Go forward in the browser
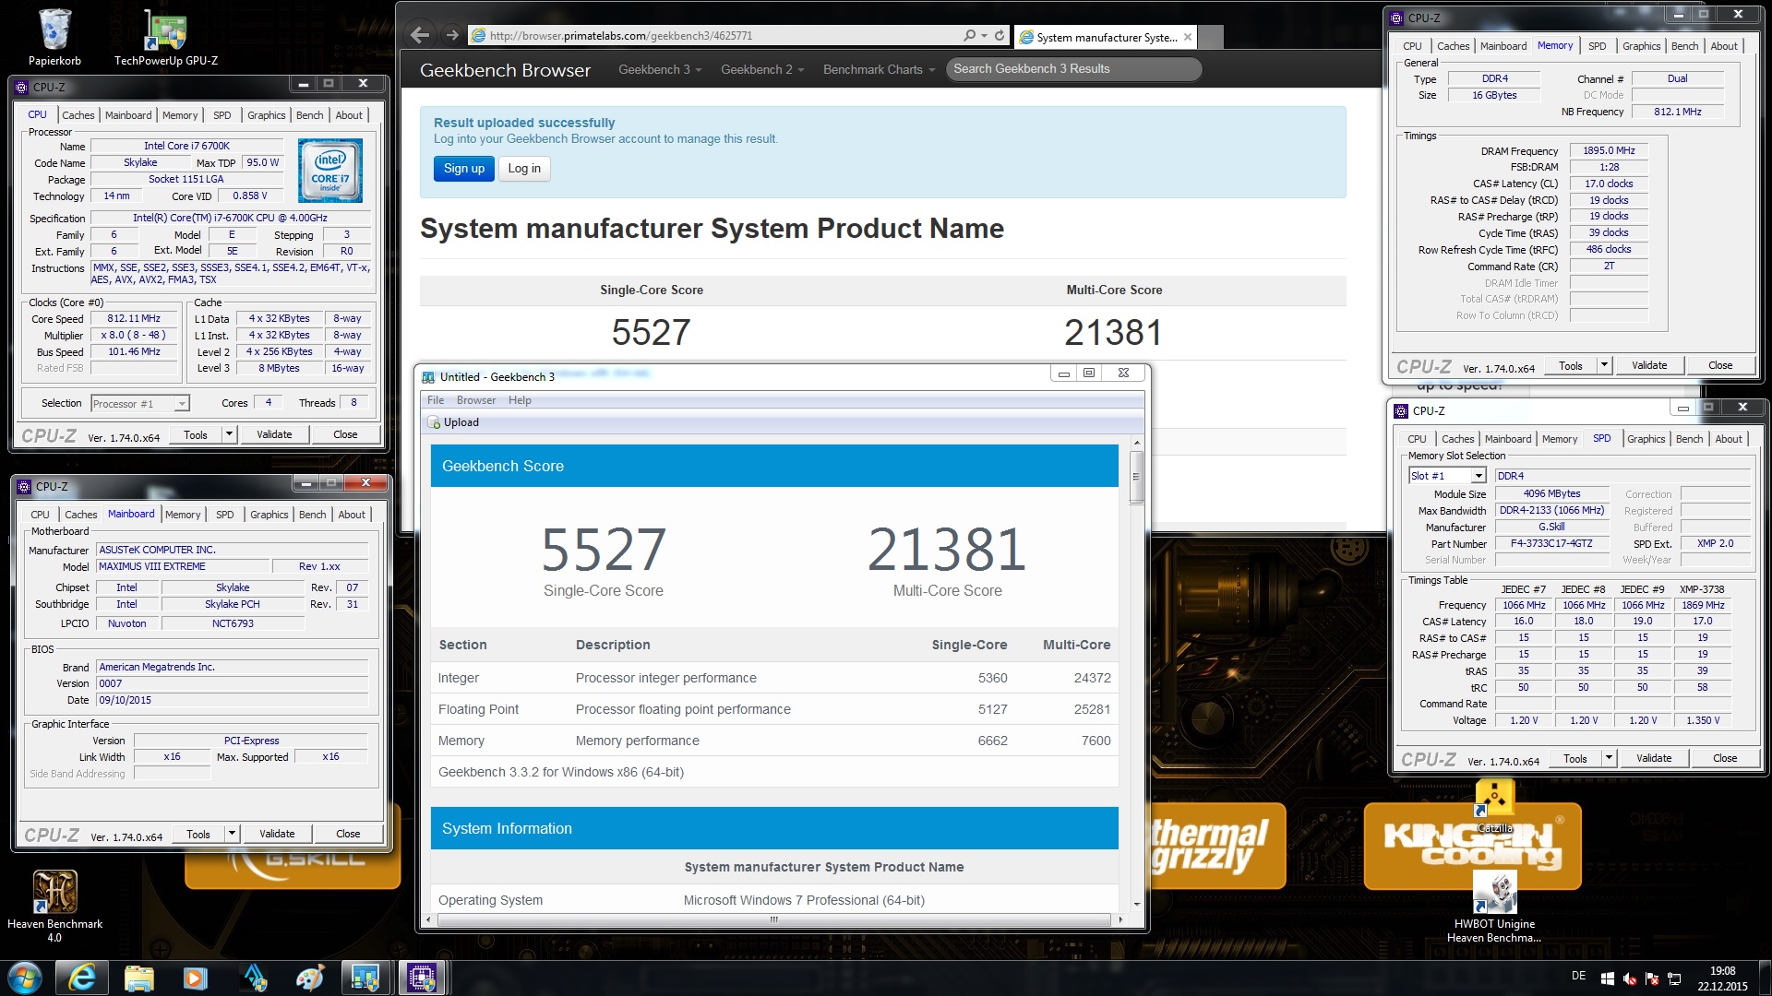 452,35
